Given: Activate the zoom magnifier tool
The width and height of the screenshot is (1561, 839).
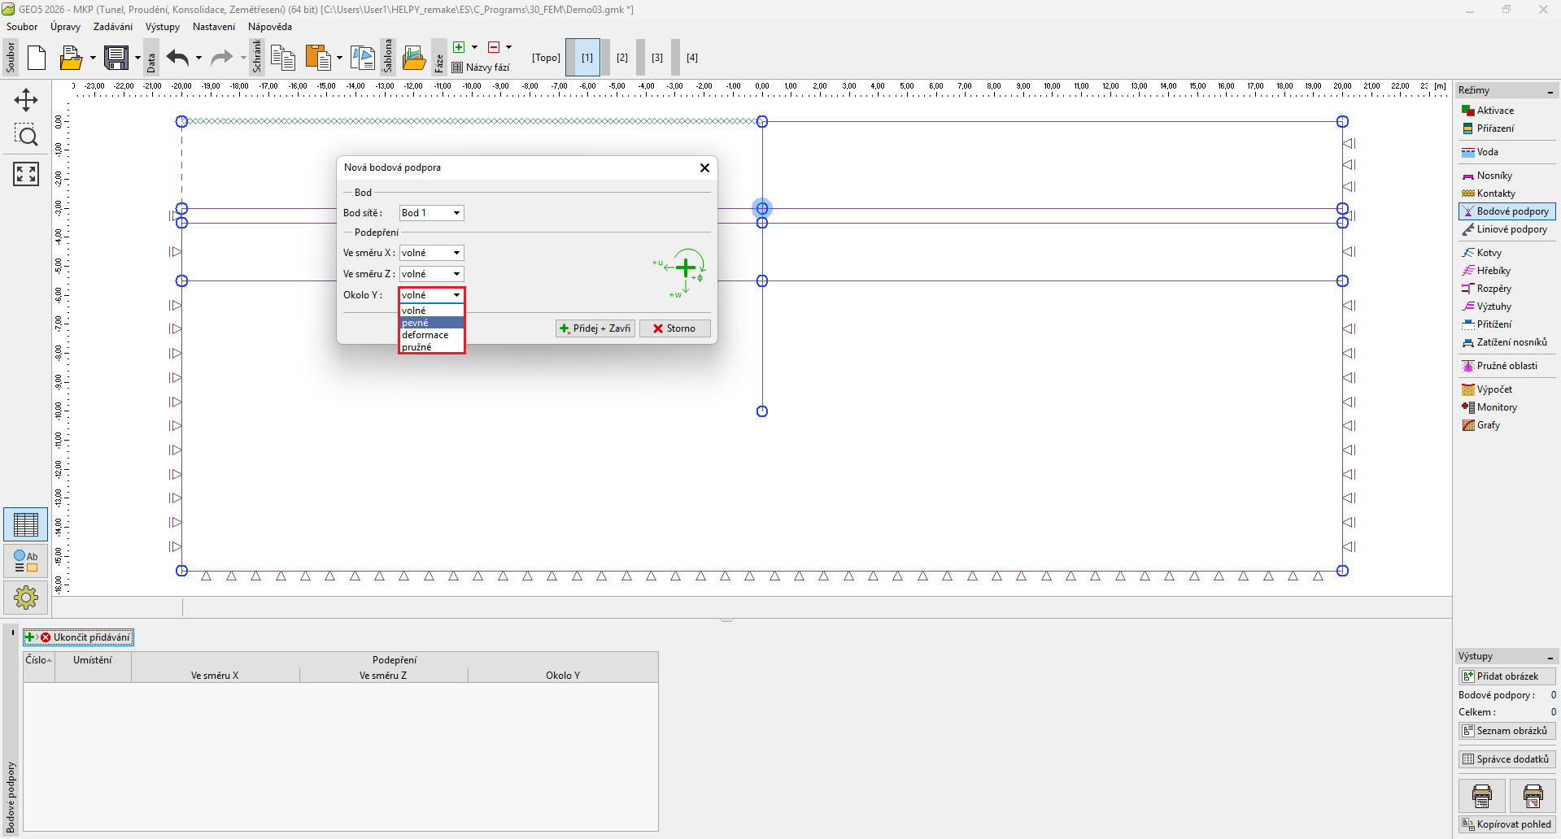Looking at the screenshot, I should (x=26, y=136).
